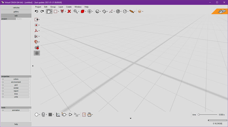Toggle the grid display button
Screen dimensions: 228x127
pyautogui.click(x=37, y=53)
